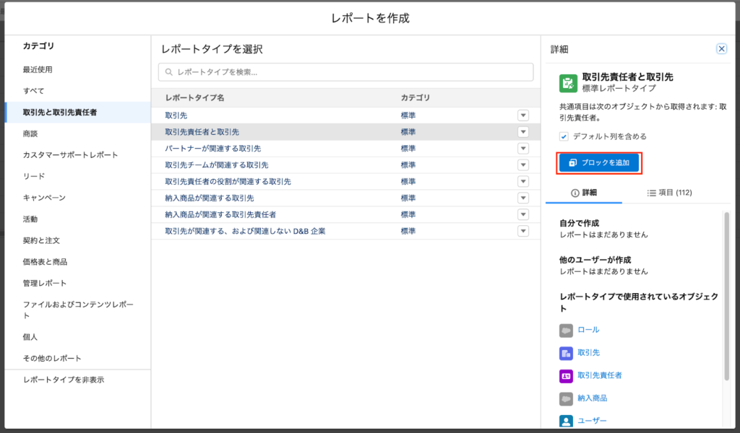Click the 取引先責任者 object icon

click(566, 376)
